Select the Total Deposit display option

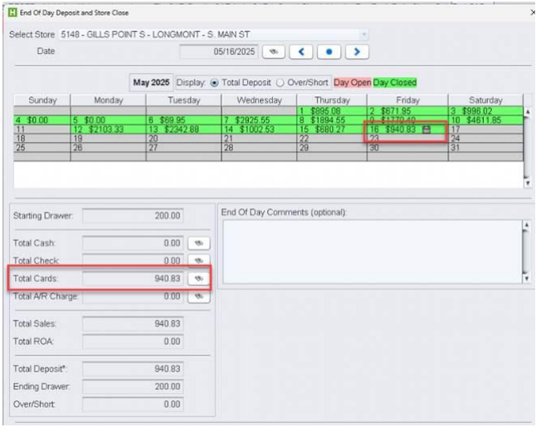213,83
